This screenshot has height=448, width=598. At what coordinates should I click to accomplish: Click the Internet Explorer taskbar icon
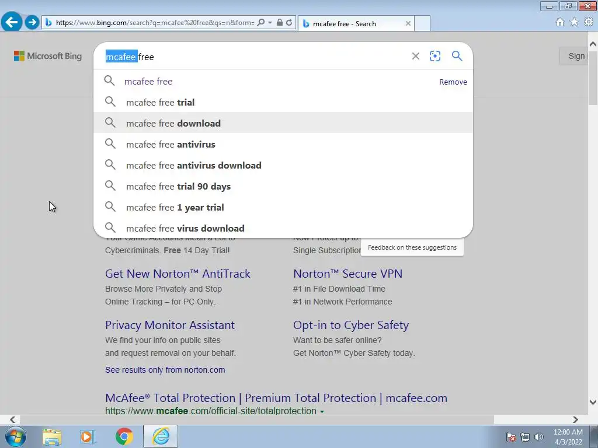coord(161,436)
